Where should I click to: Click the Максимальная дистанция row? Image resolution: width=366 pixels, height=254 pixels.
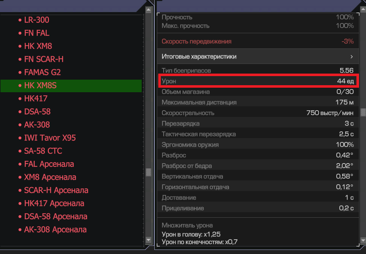pos(258,102)
